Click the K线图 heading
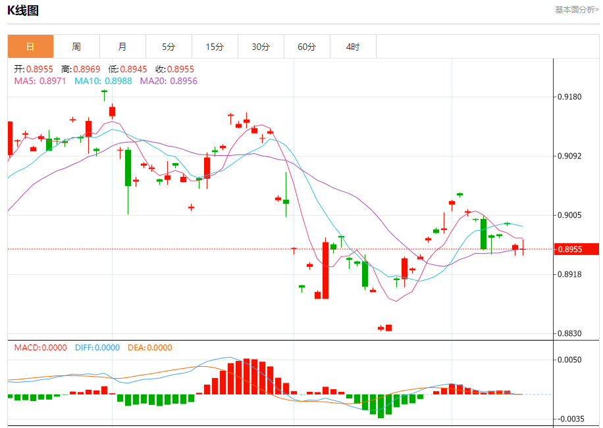Image resolution: width=603 pixels, height=428 pixels. (x=23, y=11)
